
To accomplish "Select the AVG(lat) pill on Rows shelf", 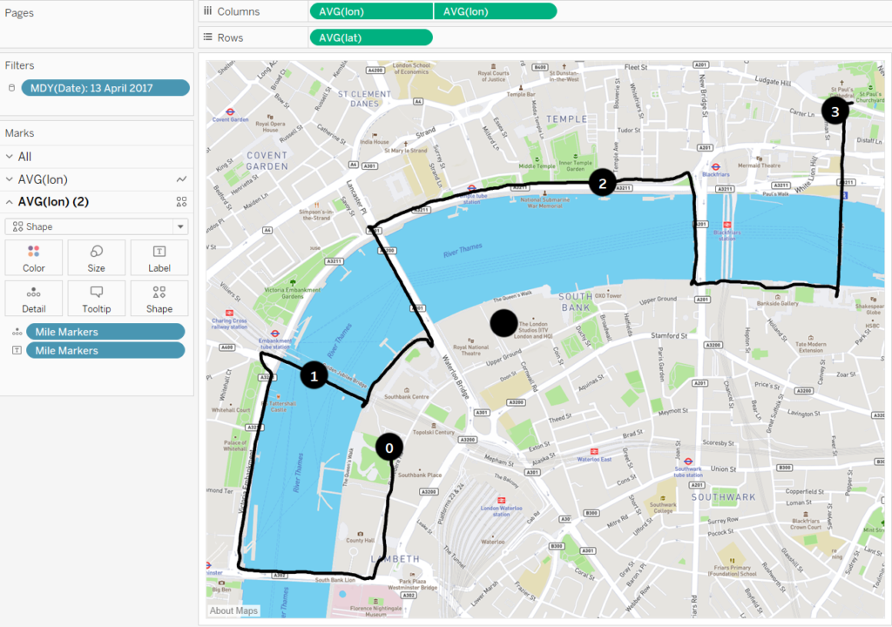I will coord(371,37).
